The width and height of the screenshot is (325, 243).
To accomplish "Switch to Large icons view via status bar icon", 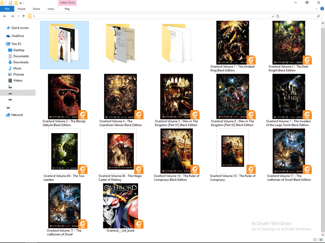I will pyautogui.click(x=321, y=239).
